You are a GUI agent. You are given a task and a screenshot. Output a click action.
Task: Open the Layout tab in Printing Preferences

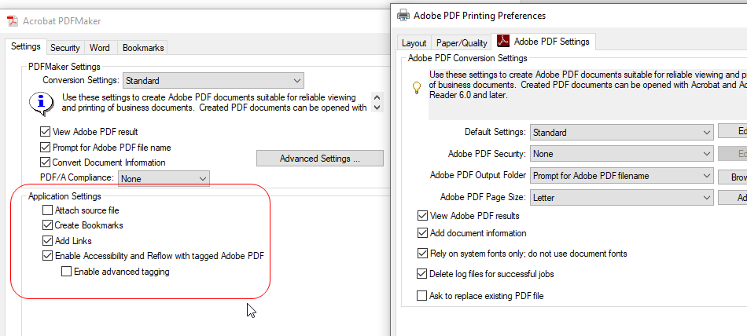[x=414, y=43]
